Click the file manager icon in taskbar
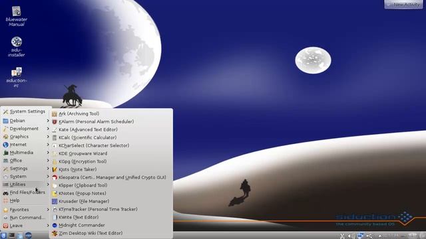Viewport: 426px width, 239px height. pos(20,236)
